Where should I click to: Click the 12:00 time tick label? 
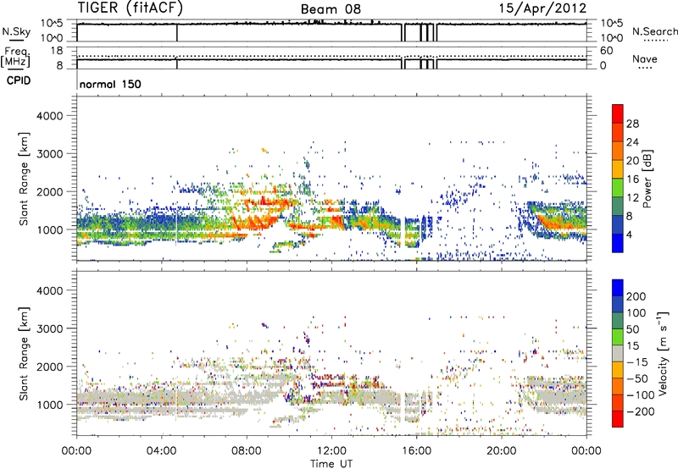coord(331,451)
